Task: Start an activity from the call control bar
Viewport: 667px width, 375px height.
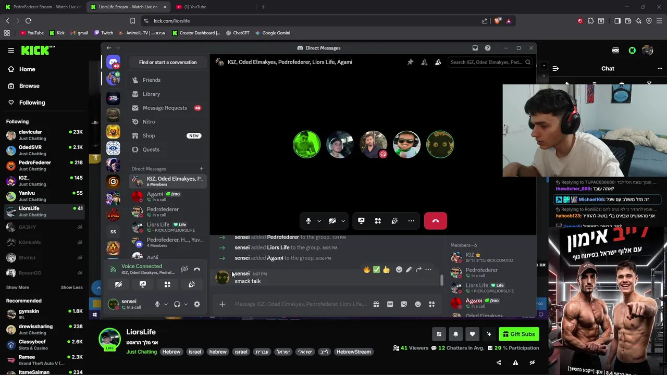Action: (378, 221)
